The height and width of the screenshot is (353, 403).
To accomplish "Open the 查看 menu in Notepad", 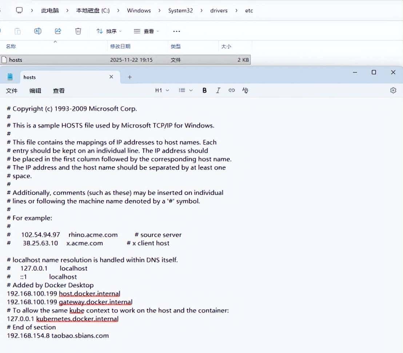I will click(x=59, y=91).
